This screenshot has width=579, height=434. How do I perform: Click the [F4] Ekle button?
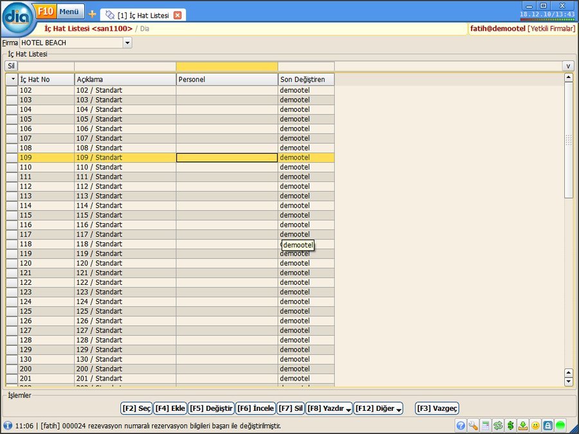[x=170, y=408]
